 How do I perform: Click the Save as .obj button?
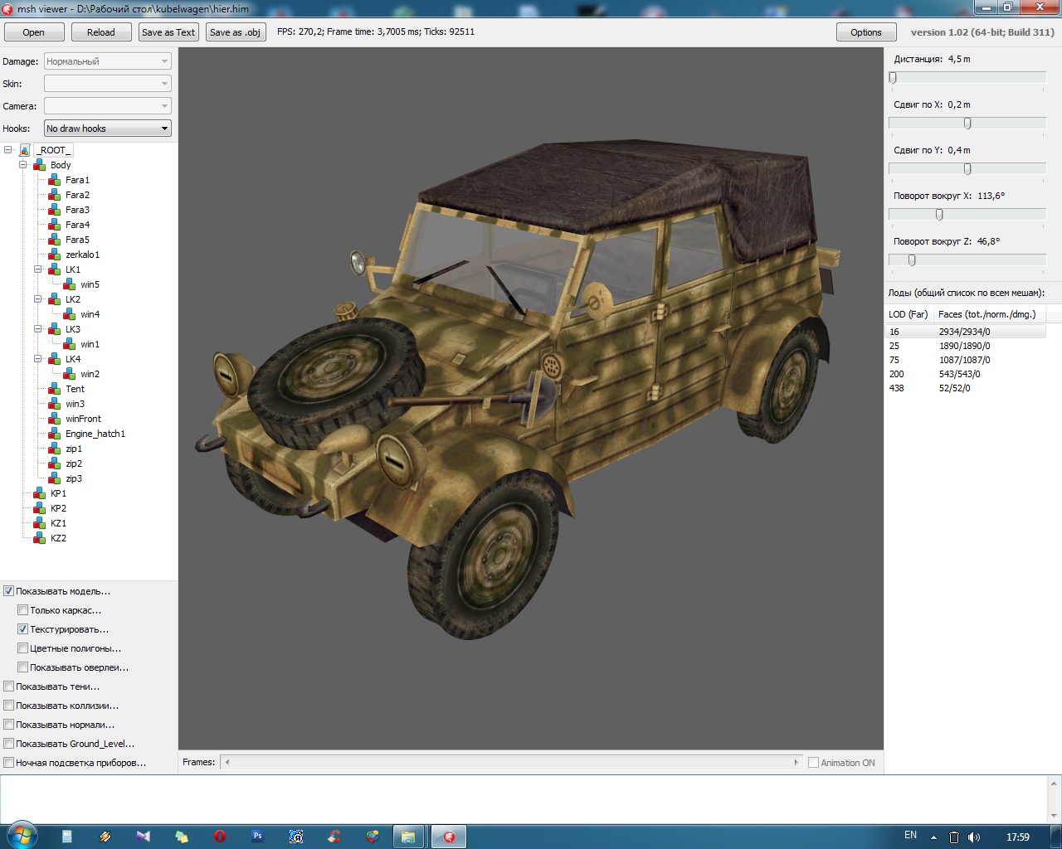[236, 32]
